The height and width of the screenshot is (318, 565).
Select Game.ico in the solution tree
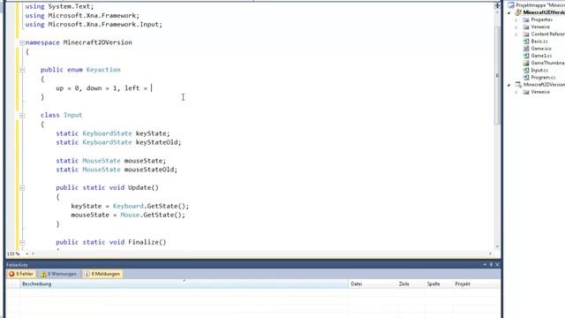tap(541, 49)
